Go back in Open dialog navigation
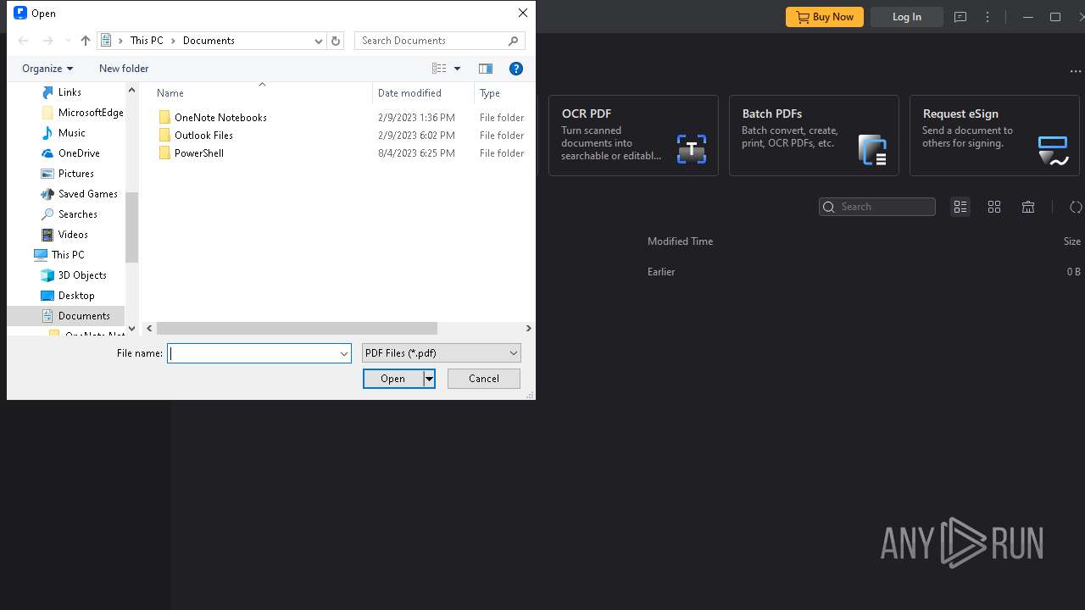1085x610 pixels. click(23, 41)
